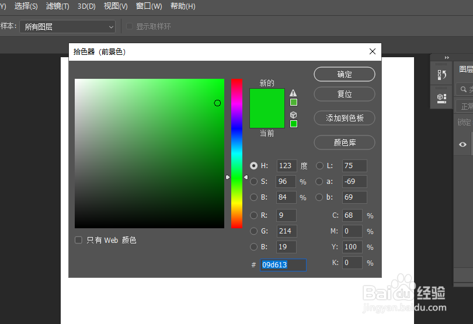Open the 滤镜(T) menu
The height and width of the screenshot is (324, 473).
[x=57, y=6]
